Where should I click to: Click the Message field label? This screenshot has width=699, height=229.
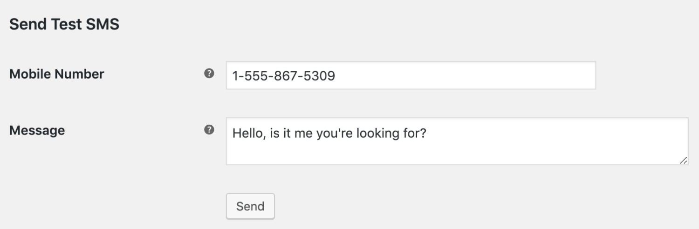click(x=37, y=130)
